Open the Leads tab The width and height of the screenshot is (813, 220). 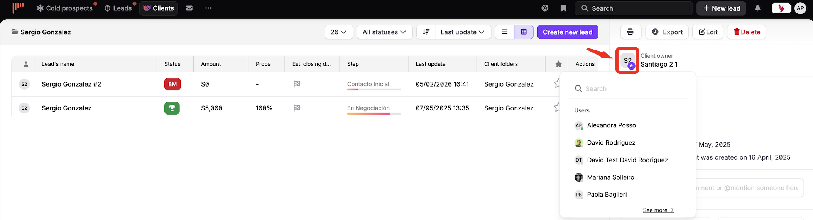118,8
